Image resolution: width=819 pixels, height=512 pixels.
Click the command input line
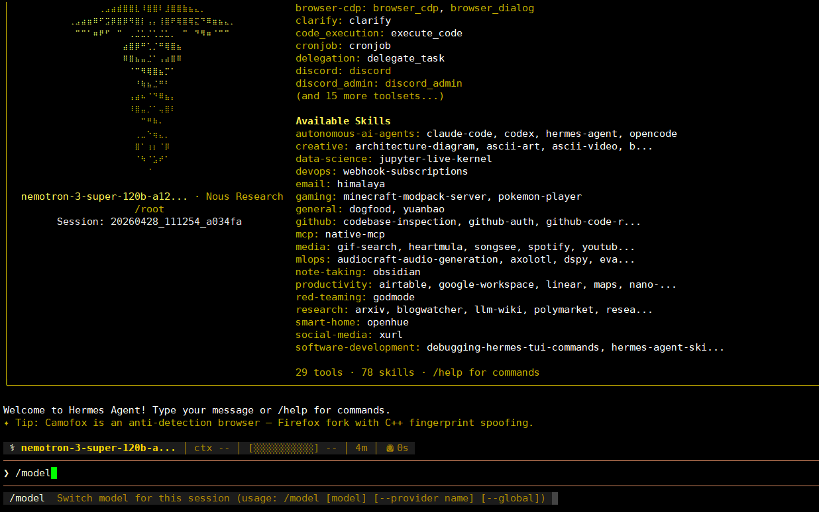point(398,473)
